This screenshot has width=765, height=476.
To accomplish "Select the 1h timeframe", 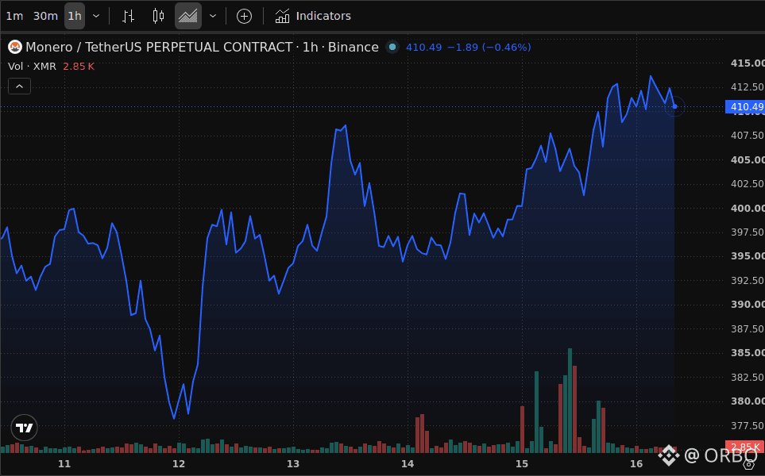I will click(75, 16).
